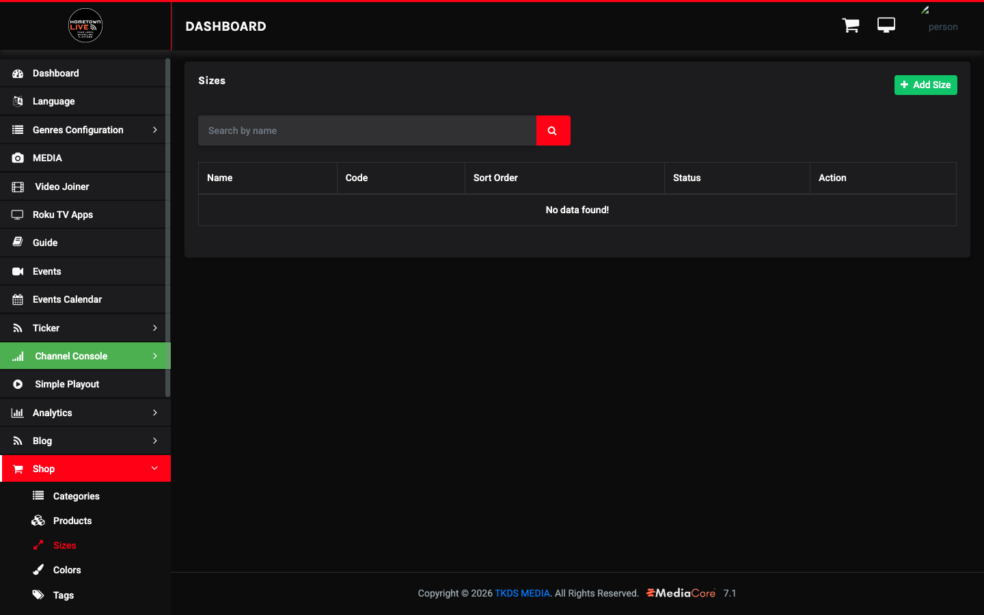Image resolution: width=984 pixels, height=615 pixels.
Task: Open the Roku TV Apps menu item
Action: click(83, 215)
